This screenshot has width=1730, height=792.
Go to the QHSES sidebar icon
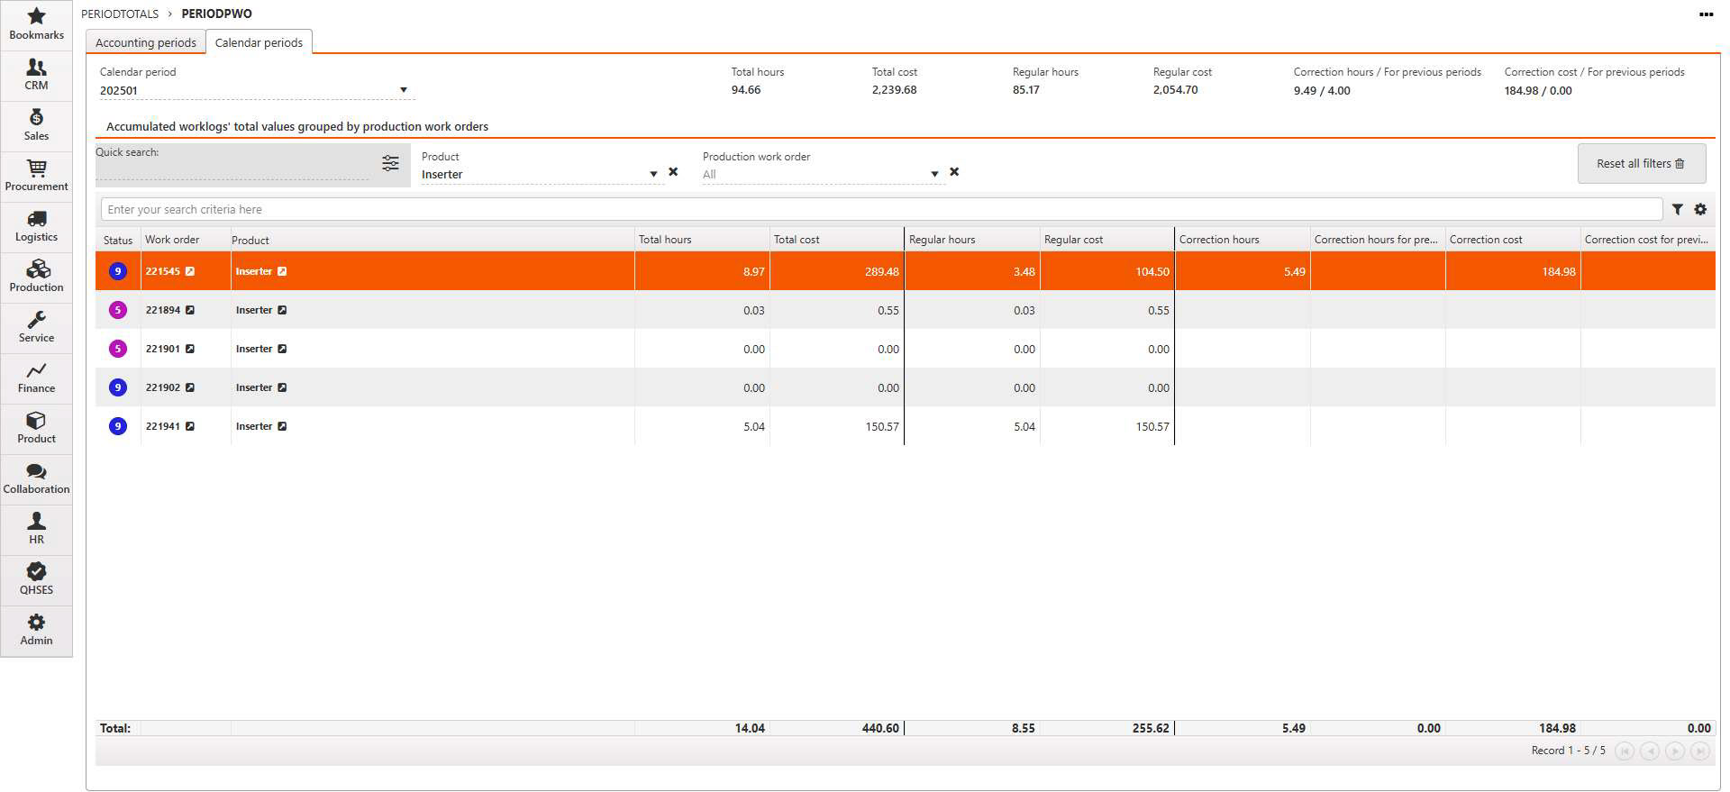tap(36, 578)
